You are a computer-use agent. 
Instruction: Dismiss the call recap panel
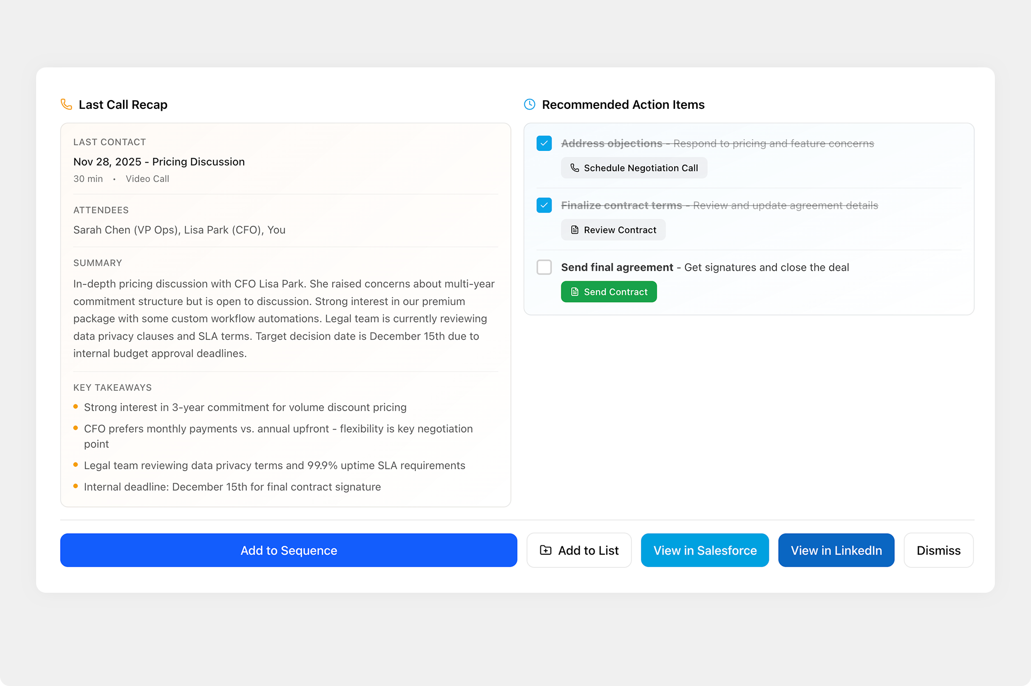(938, 550)
